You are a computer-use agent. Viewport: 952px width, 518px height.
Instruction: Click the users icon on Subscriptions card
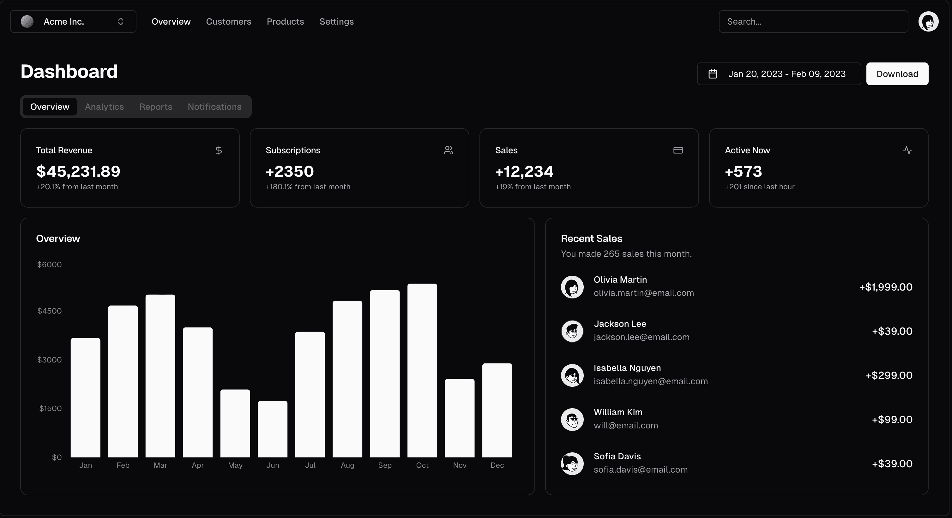point(448,150)
